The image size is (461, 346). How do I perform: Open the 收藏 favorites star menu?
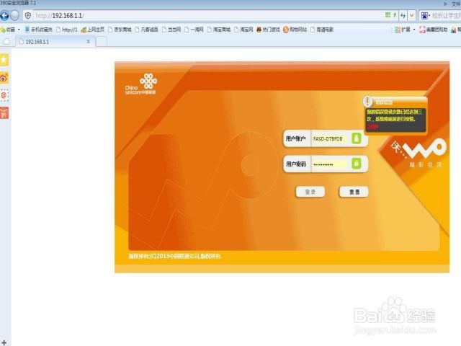click(10, 30)
